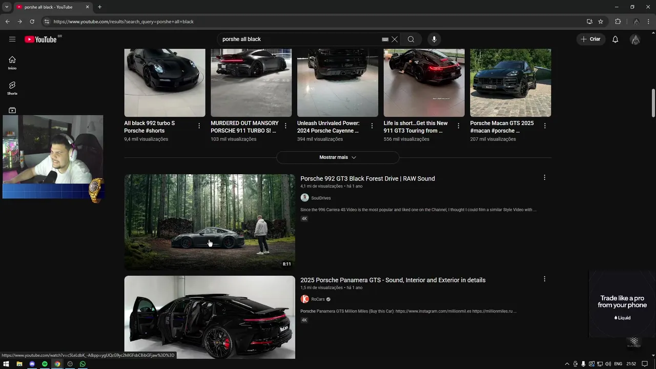Open All black 992 turbo S title
This screenshot has width=656, height=369.
[150, 127]
